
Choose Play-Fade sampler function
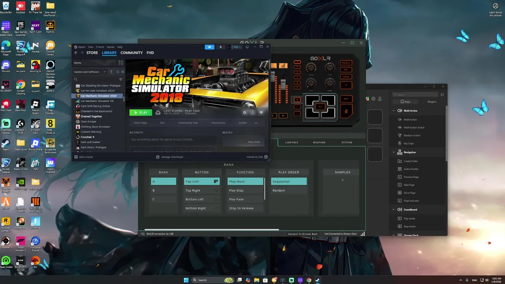pyautogui.click(x=245, y=199)
